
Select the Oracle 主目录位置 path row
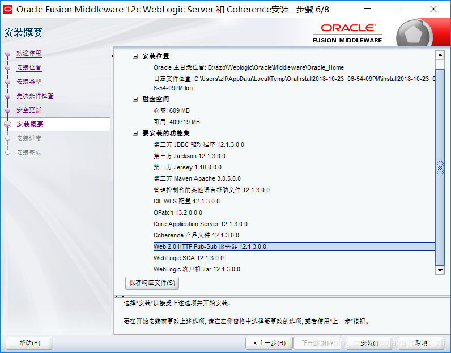[249, 67]
